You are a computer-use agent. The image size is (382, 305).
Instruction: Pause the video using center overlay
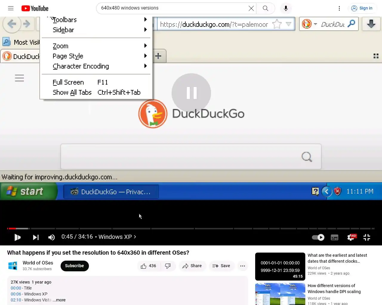tap(191, 93)
